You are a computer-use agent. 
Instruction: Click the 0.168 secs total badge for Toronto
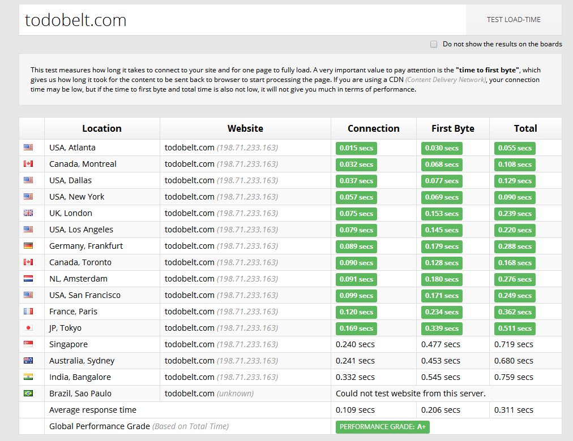coord(515,263)
